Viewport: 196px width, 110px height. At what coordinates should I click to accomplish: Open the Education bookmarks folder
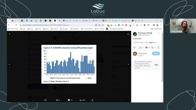pos(64,29)
